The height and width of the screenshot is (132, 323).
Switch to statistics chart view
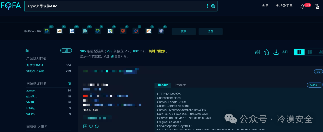320,52
